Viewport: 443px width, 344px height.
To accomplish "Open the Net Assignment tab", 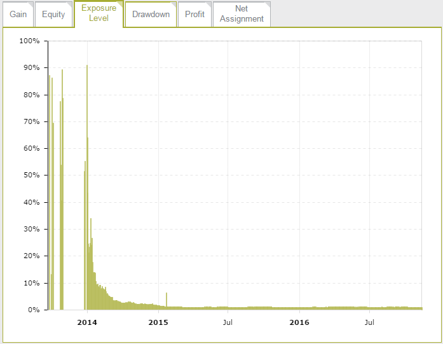I will (x=242, y=14).
